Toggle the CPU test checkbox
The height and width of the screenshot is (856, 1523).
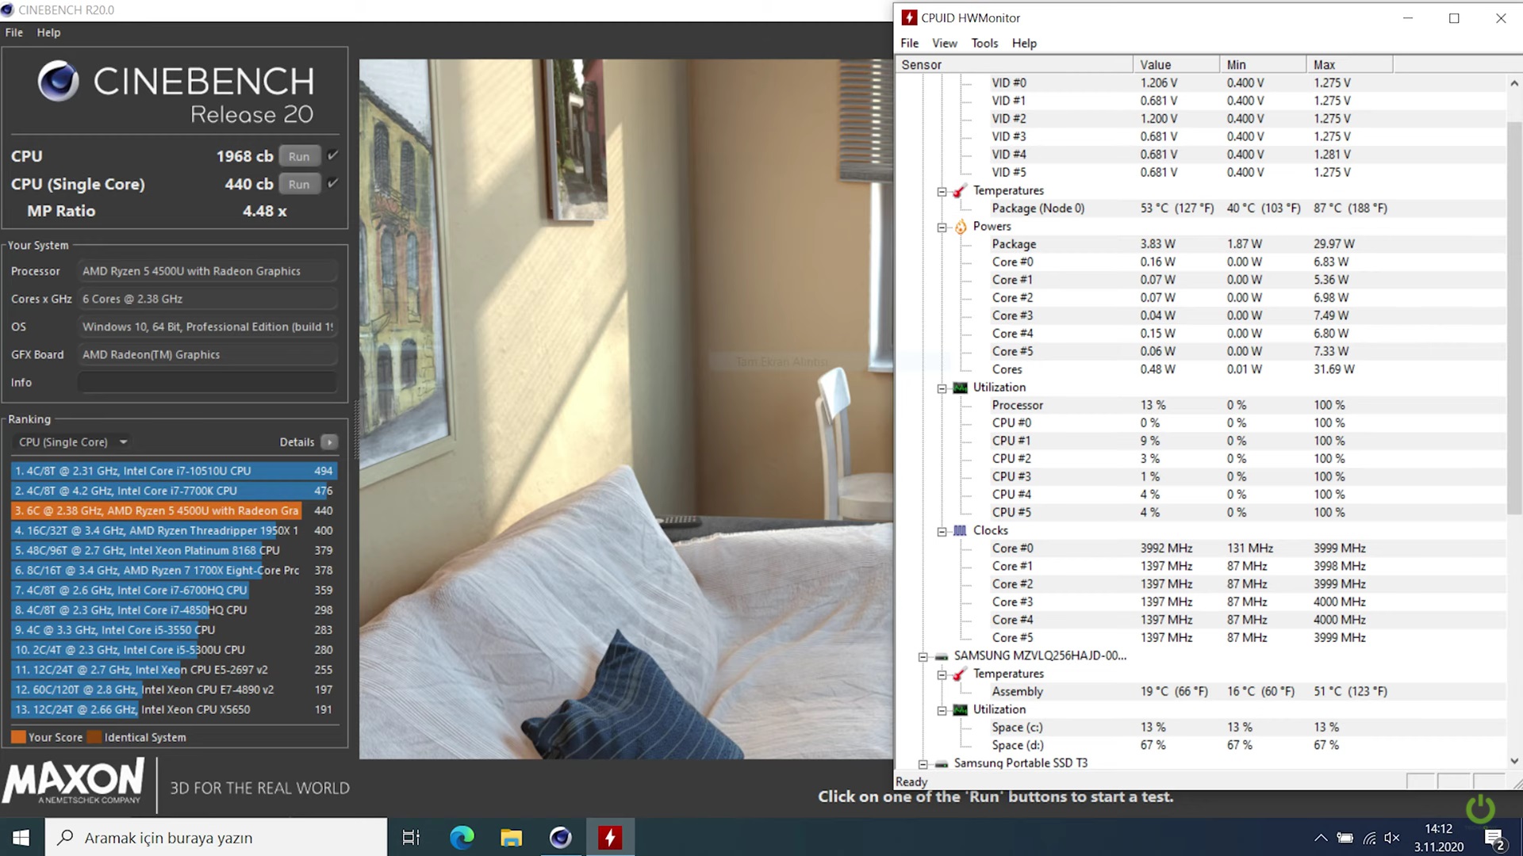(x=333, y=155)
